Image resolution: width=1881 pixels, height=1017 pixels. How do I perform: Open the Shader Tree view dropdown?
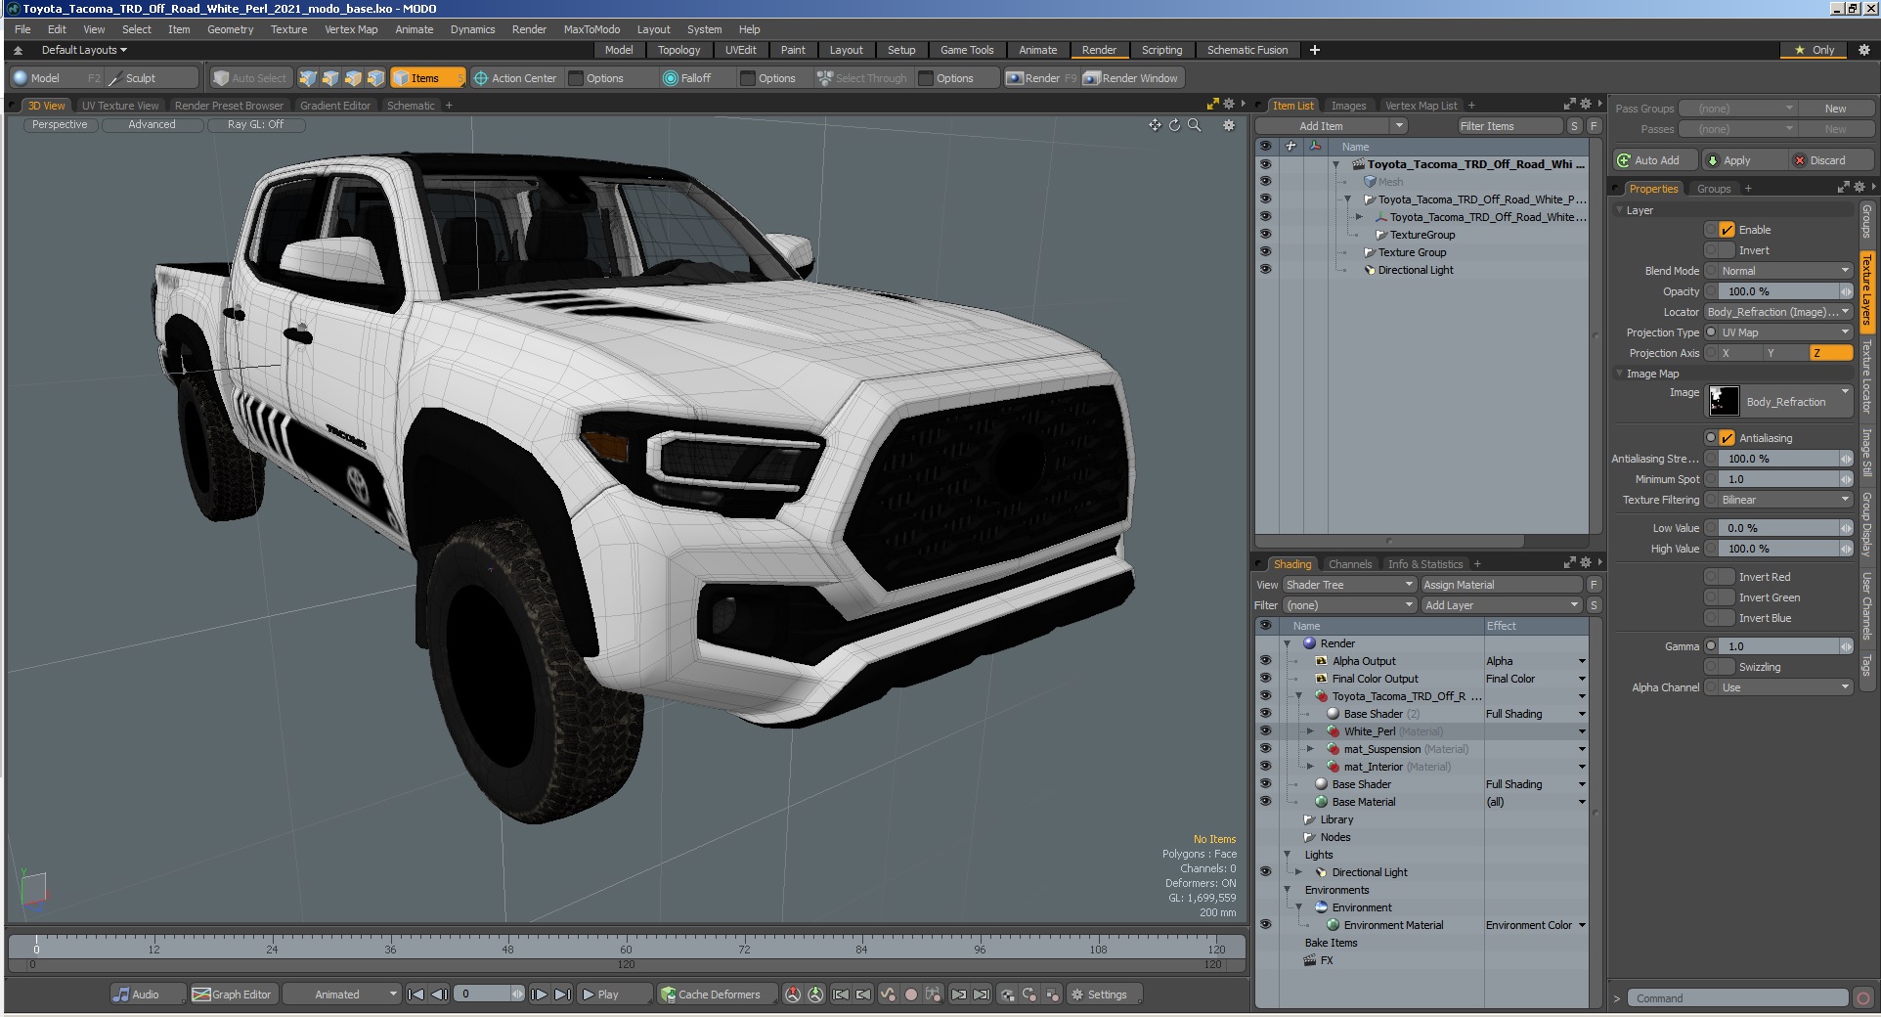1349,585
